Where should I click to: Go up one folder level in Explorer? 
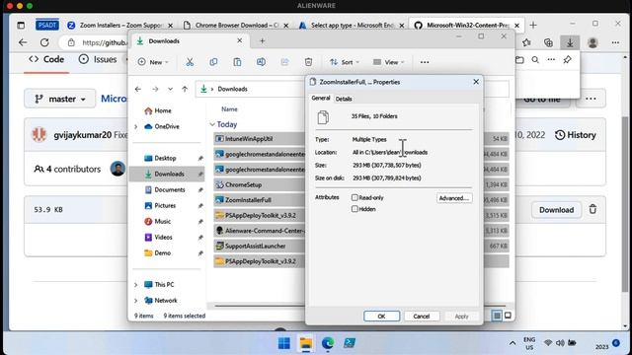click(185, 89)
